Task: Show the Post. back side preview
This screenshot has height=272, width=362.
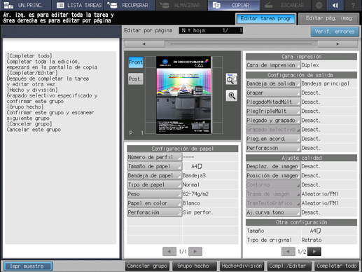Action: 136,79
